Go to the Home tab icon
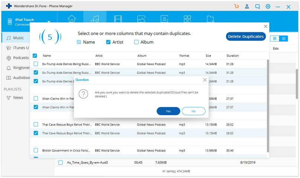 pyautogui.click(x=72, y=19)
